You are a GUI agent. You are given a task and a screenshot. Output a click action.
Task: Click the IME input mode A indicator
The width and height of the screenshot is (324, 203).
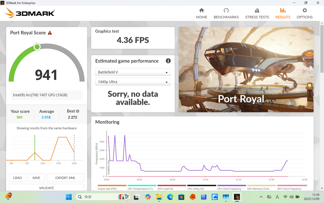tap(277, 197)
